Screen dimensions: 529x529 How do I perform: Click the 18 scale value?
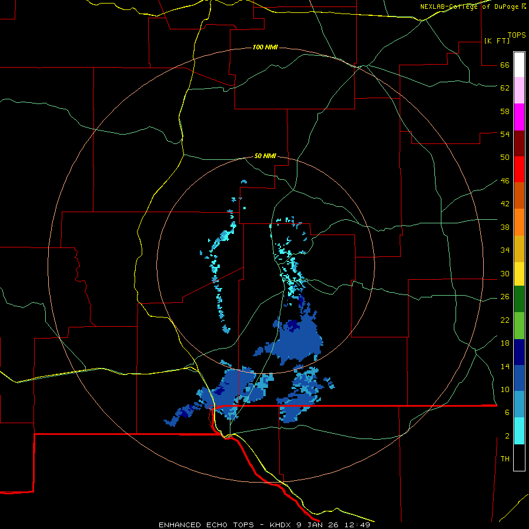coord(505,343)
